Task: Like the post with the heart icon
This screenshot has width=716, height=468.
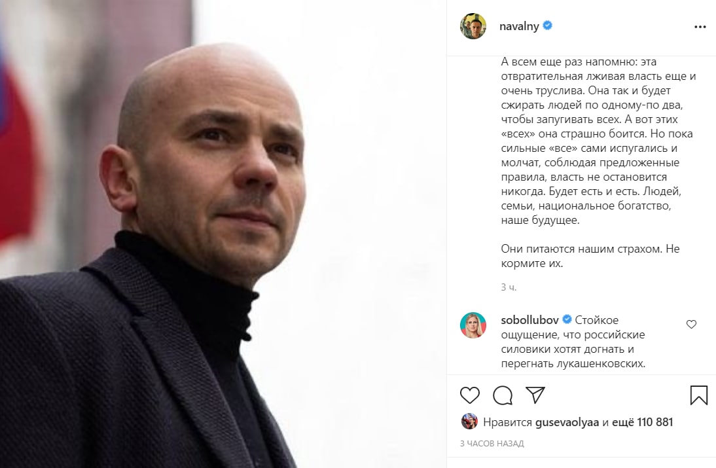Action: (x=469, y=395)
